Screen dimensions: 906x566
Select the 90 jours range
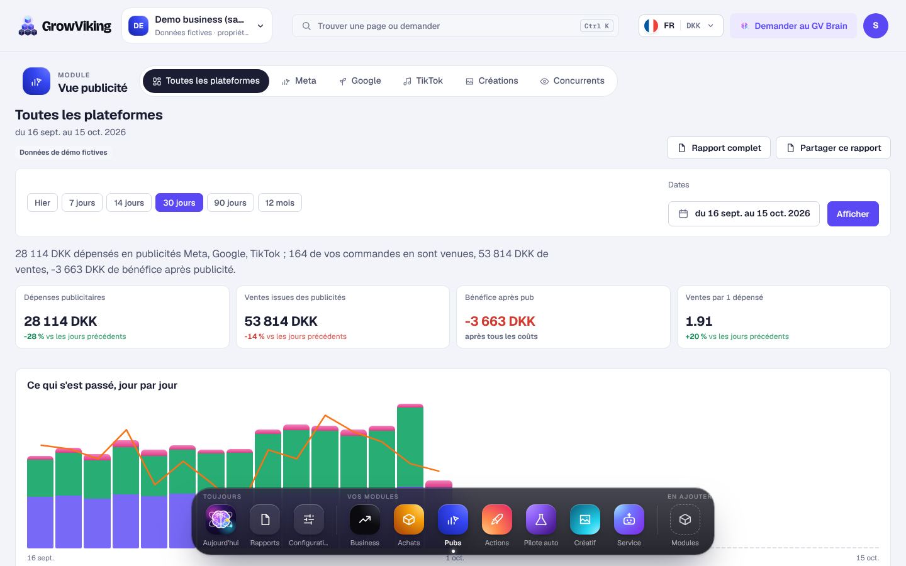230,203
